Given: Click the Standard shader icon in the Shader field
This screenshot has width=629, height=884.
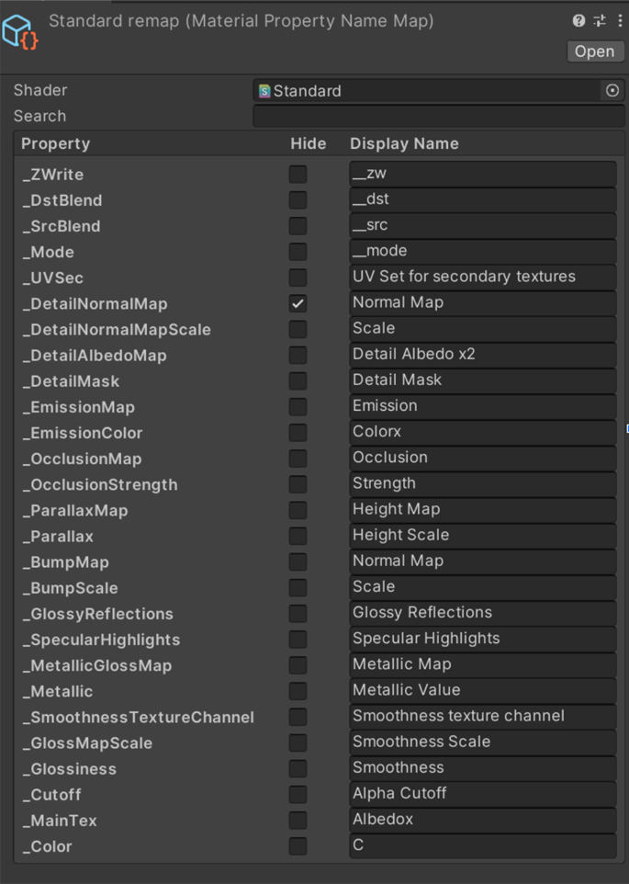Looking at the screenshot, I should click(x=264, y=91).
